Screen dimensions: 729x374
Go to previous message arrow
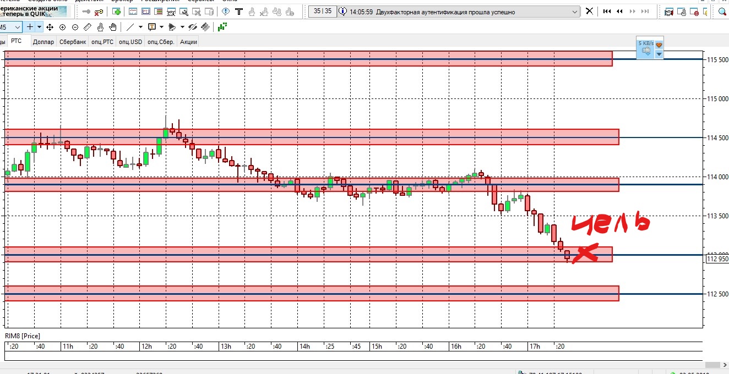pos(619,12)
